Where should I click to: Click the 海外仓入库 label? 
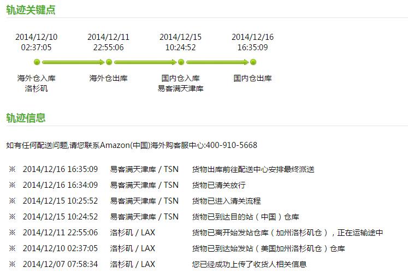click(37, 78)
